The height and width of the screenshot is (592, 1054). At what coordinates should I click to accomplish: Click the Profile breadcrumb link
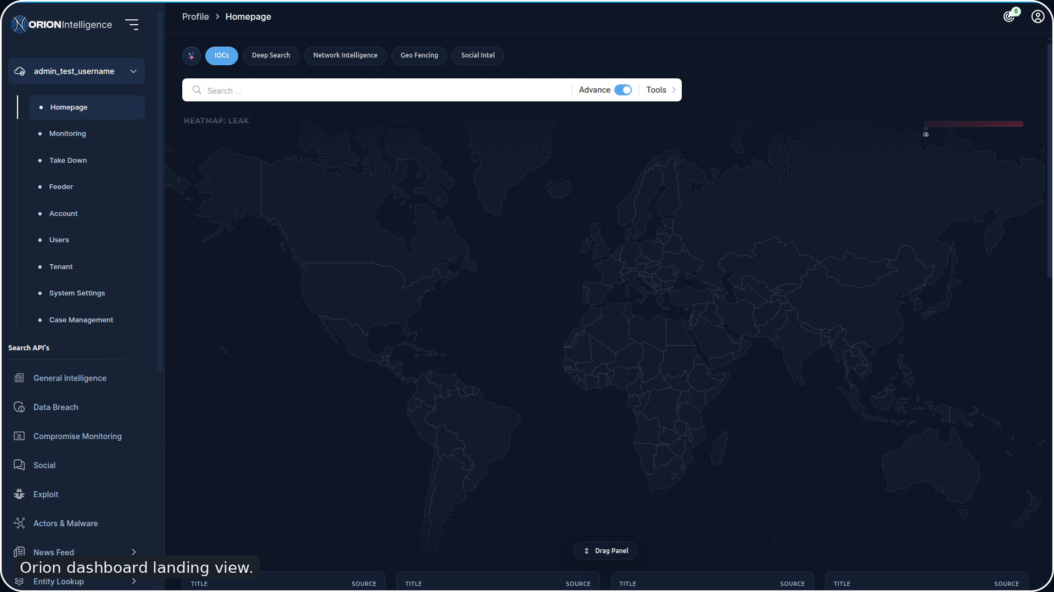[x=195, y=16]
